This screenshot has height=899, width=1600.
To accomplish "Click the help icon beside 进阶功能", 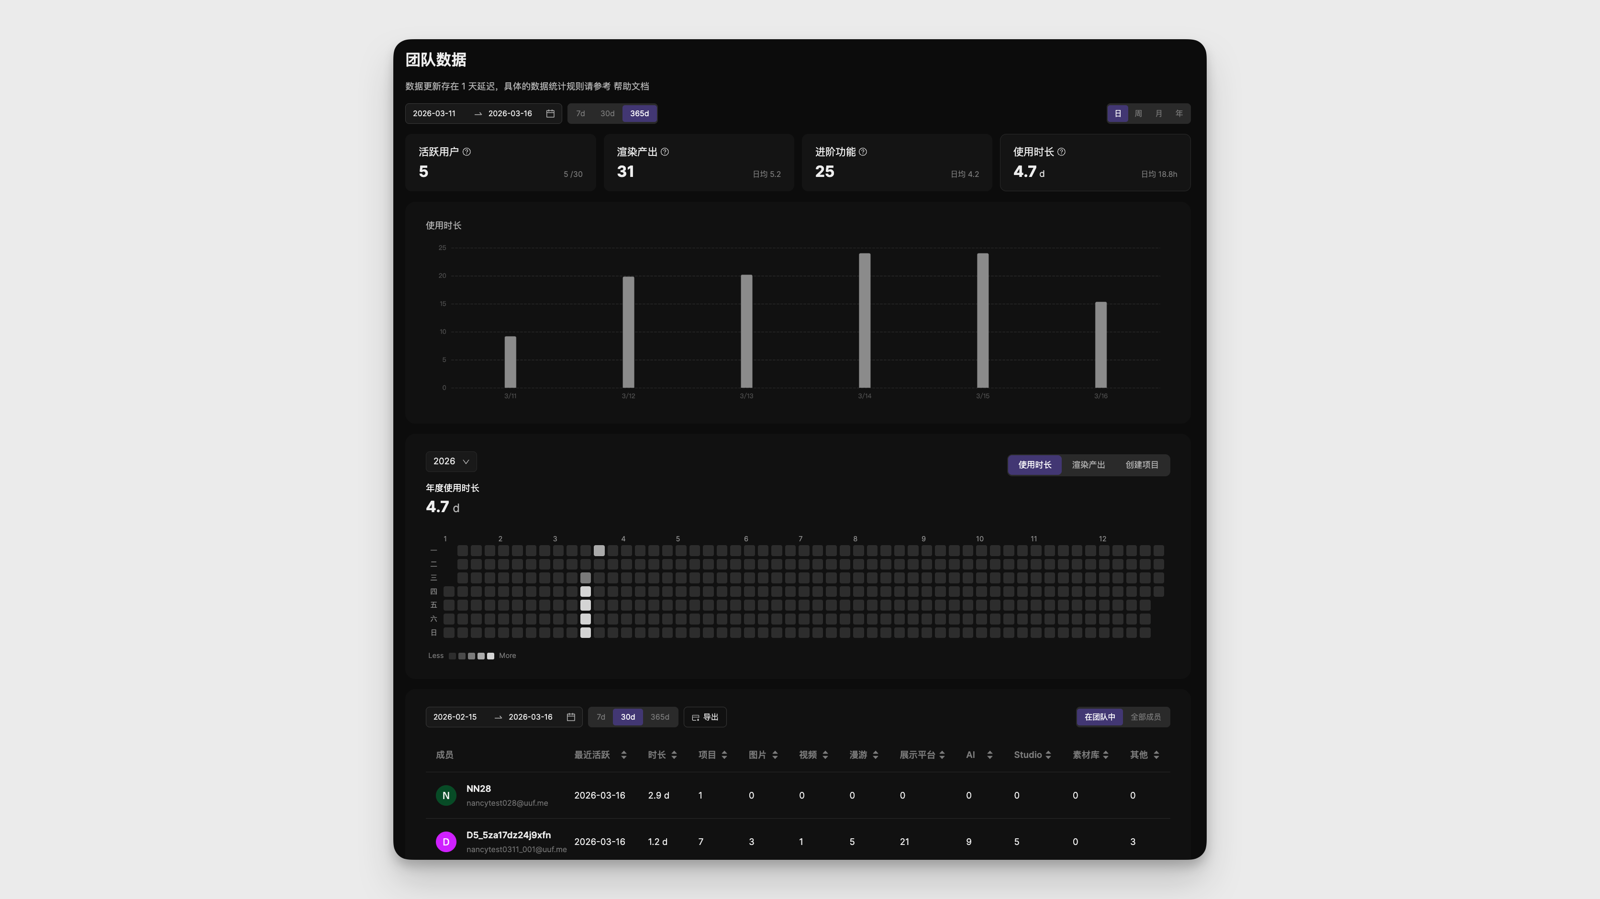I will pyautogui.click(x=863, y=152).
